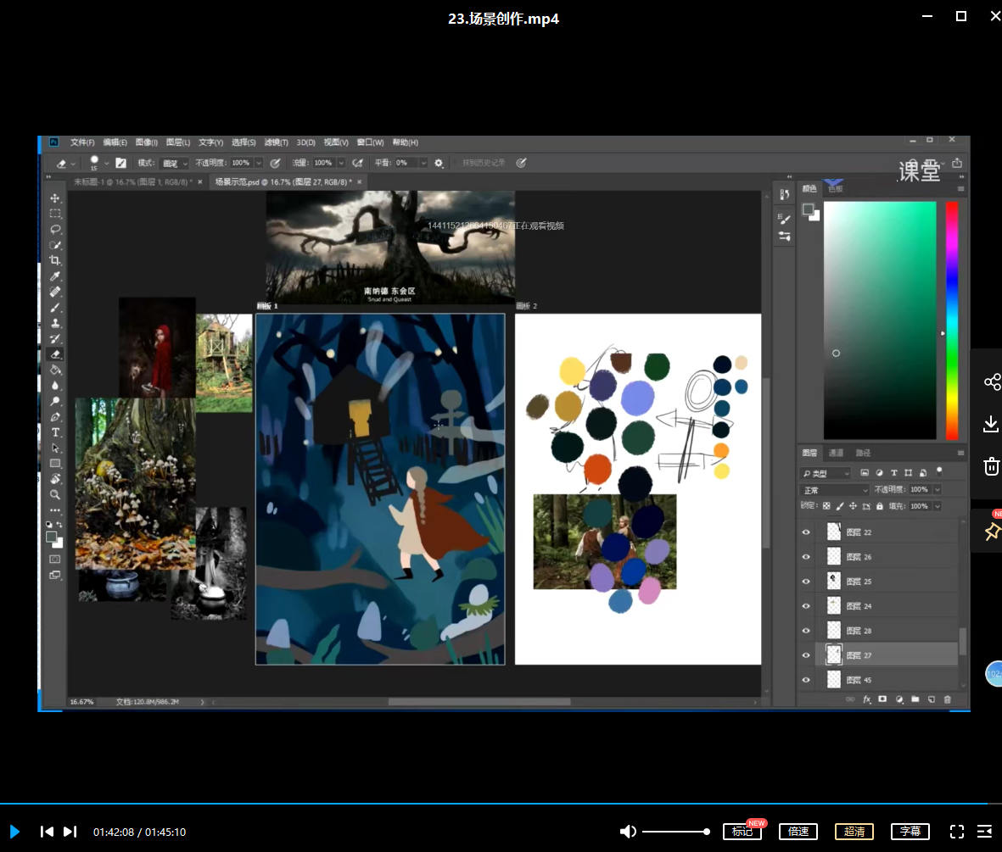
Task: Click the video player download icon
Action: tap(990, 424)
